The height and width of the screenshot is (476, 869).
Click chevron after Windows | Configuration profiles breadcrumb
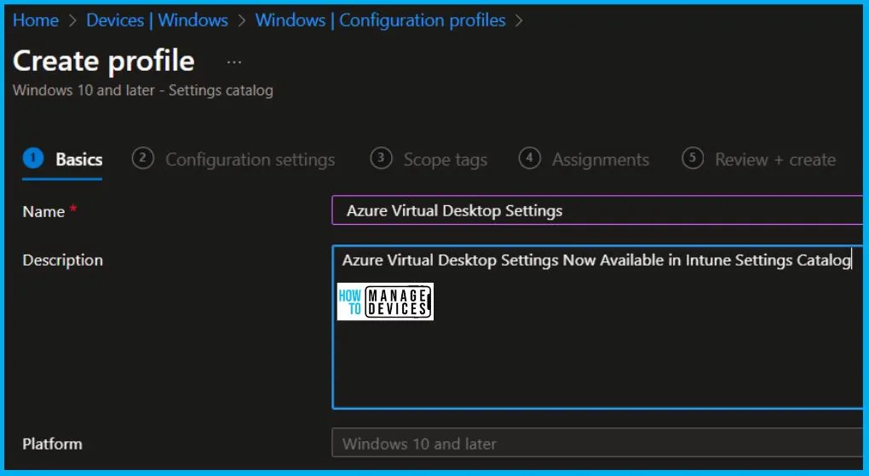(520, 20)
